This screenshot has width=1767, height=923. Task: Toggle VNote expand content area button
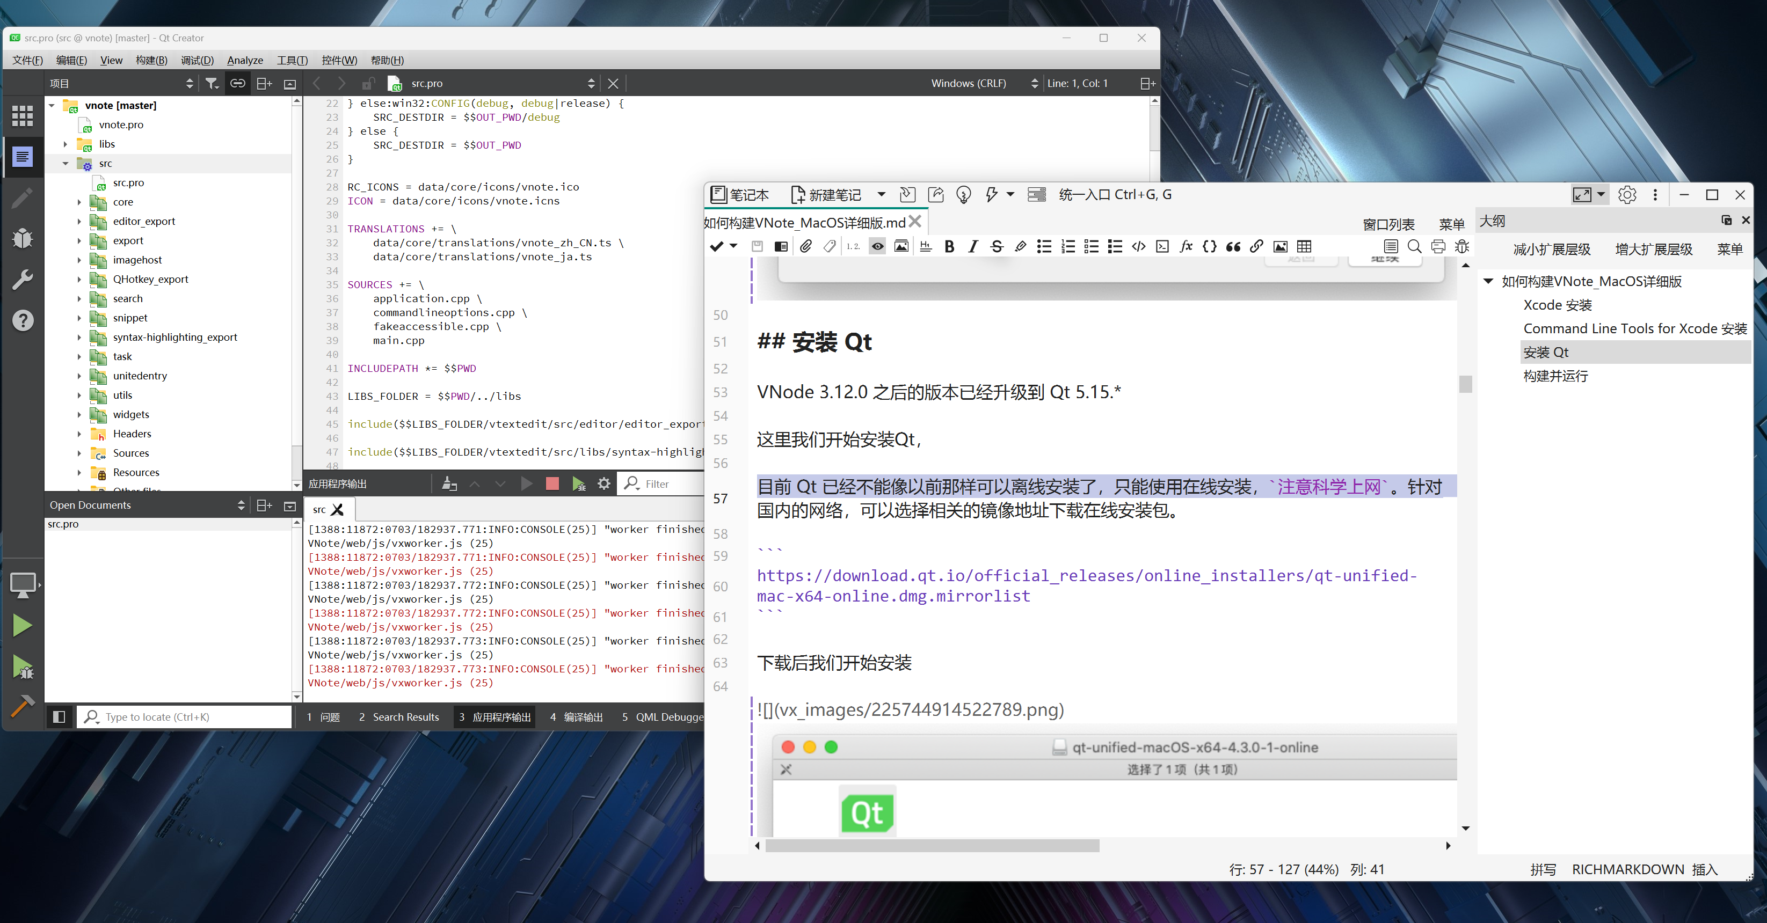coord(1582,195)
